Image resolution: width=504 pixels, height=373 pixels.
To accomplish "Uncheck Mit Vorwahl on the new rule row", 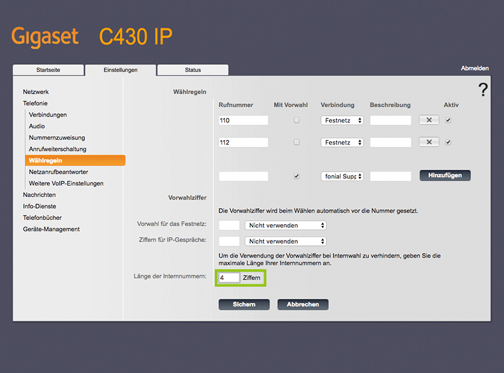I will click(296, 176).
